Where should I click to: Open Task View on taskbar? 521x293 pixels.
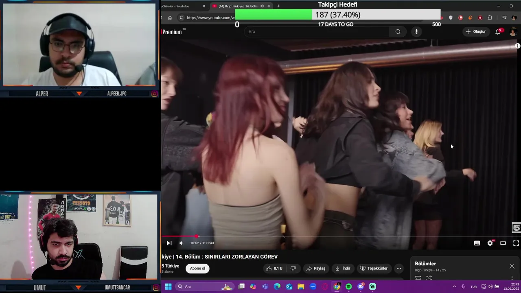coord(241,286)
